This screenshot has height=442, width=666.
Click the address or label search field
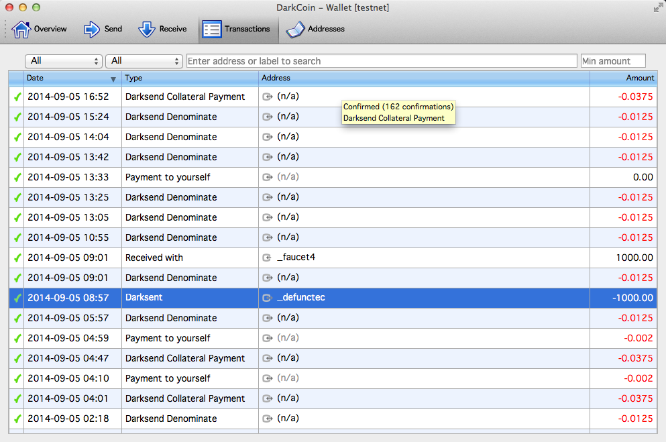click(382, 61)
